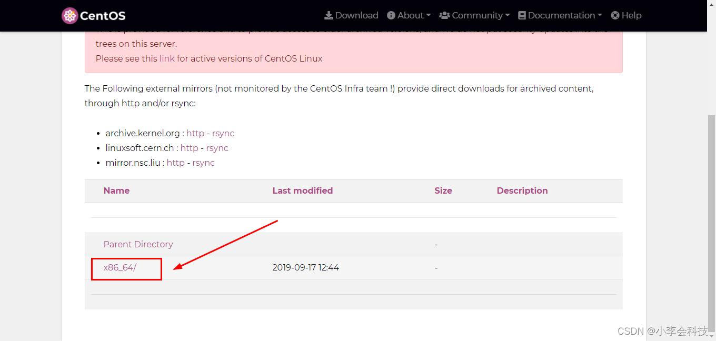Open linuxsoft.cern.ch http mirror
Screen dimensions: 716x341
[190, 148]
